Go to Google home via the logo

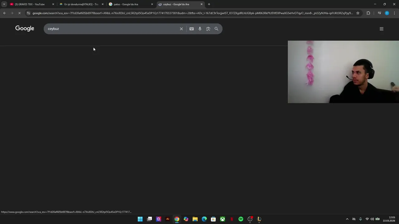point(25,29)
